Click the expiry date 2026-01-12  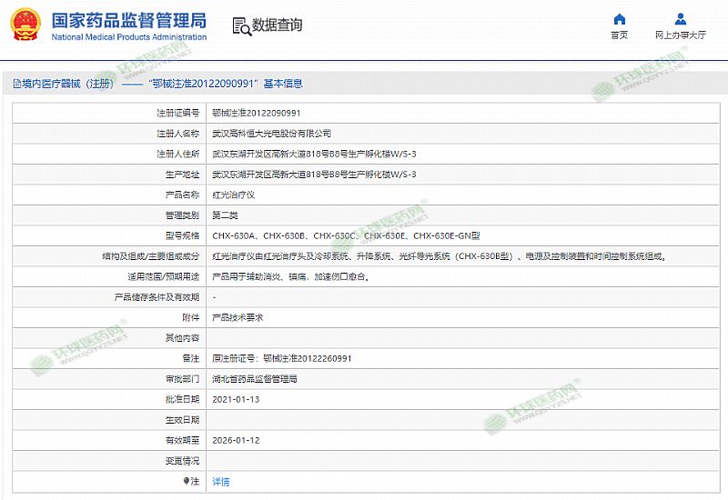click(x=236, y=440)
